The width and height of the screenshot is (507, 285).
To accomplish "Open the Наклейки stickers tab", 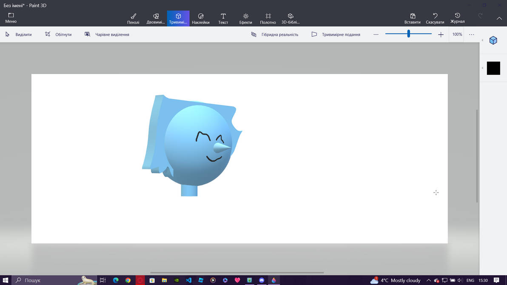I will (200, 18).
